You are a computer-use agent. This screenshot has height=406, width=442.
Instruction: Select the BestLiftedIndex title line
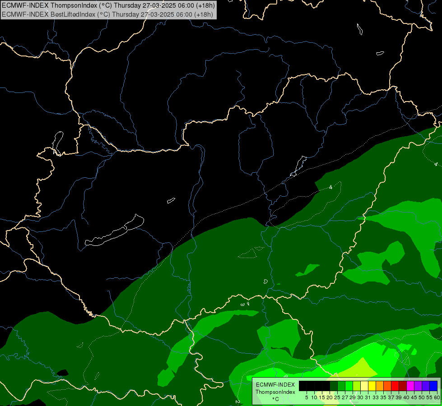pyautogui.click(x=107, y=14)
